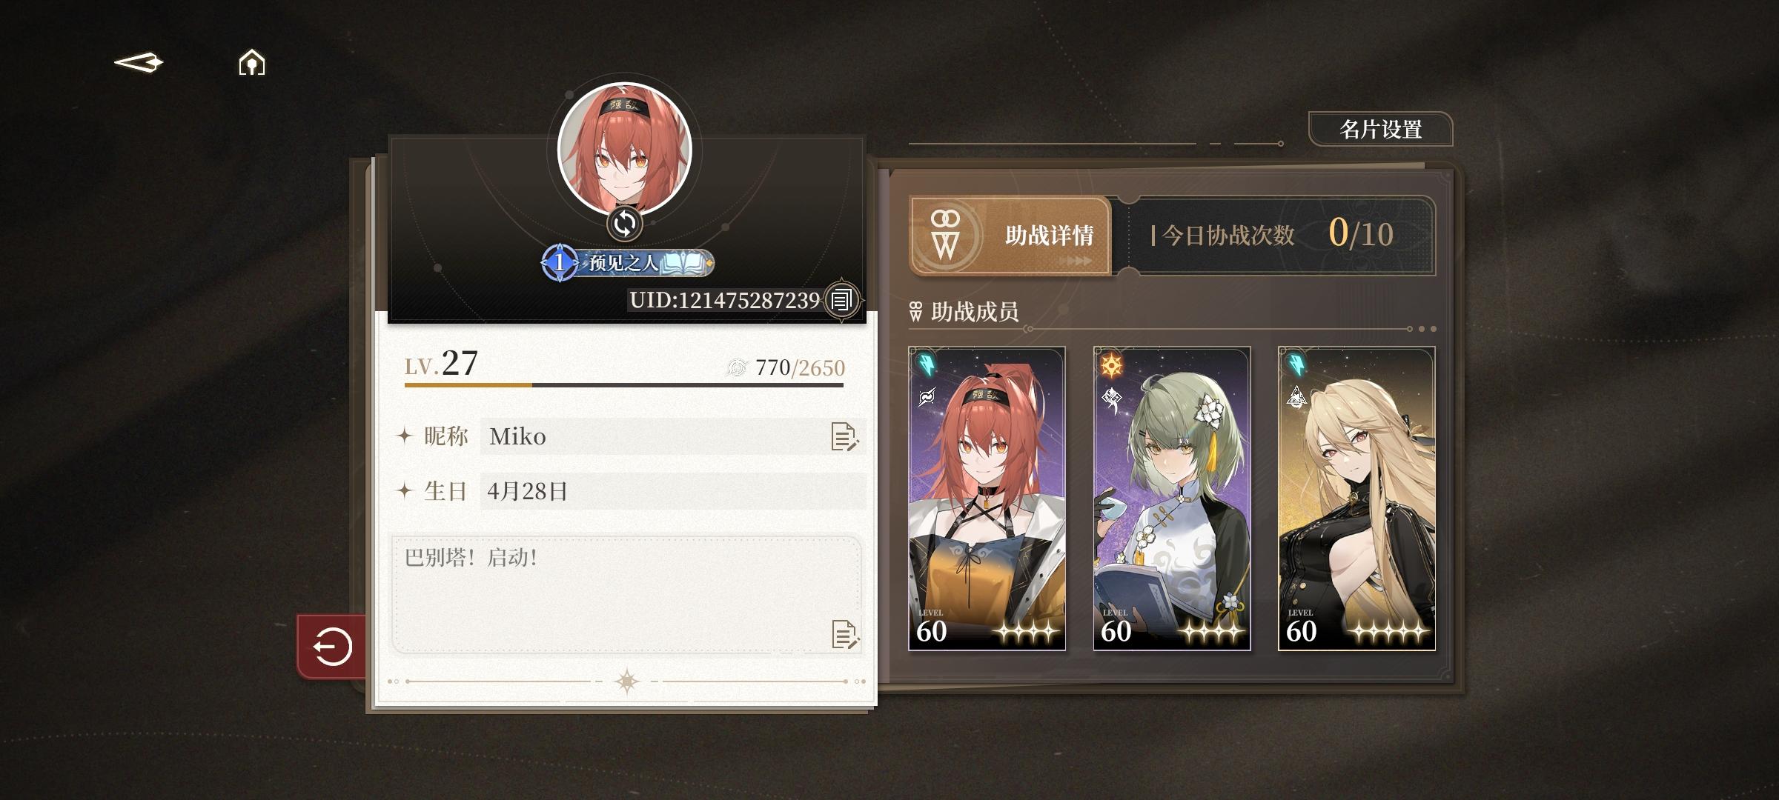Select the red-haired support member card
This screenshot has height=800, width=1779.
(987, 499)
